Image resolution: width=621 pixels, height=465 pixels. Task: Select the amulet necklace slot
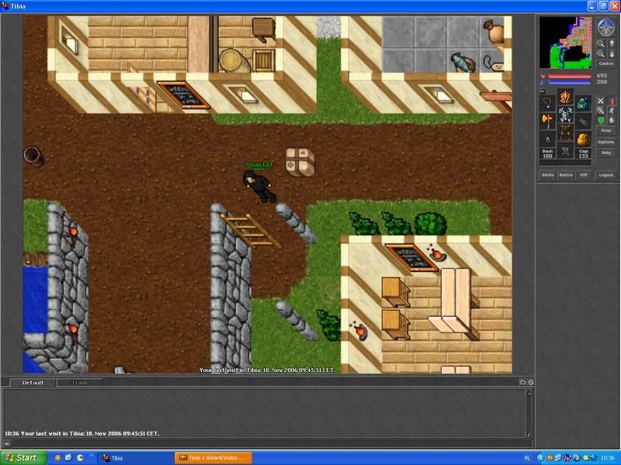(547, 104)
